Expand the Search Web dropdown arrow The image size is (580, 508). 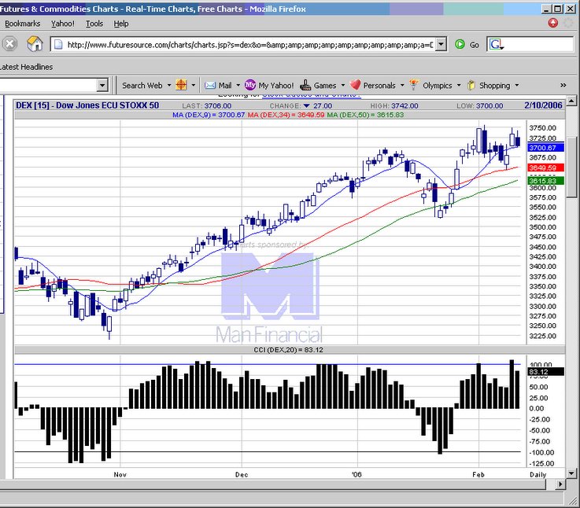click(x=169, y=85)
